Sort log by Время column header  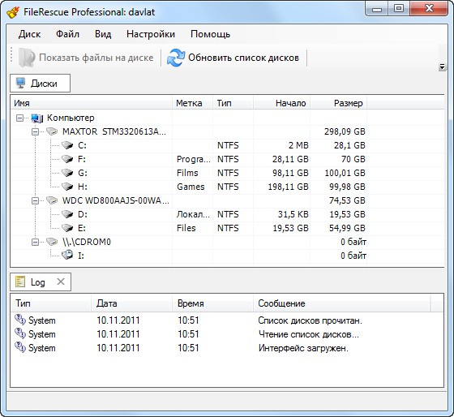pos(212,303)
